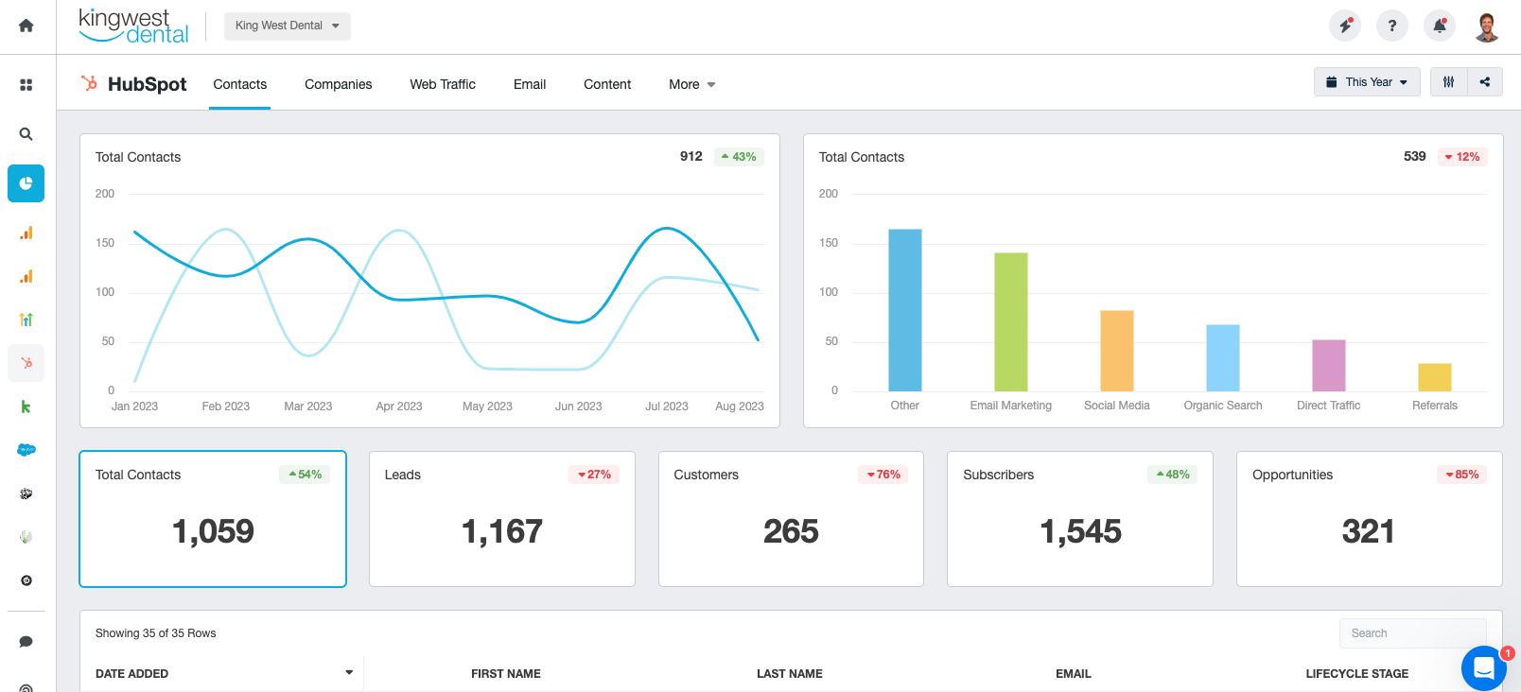The width and height of the screenshot is (1521, 692).
Task: Switch to the Companies tab
Action: 338,84
